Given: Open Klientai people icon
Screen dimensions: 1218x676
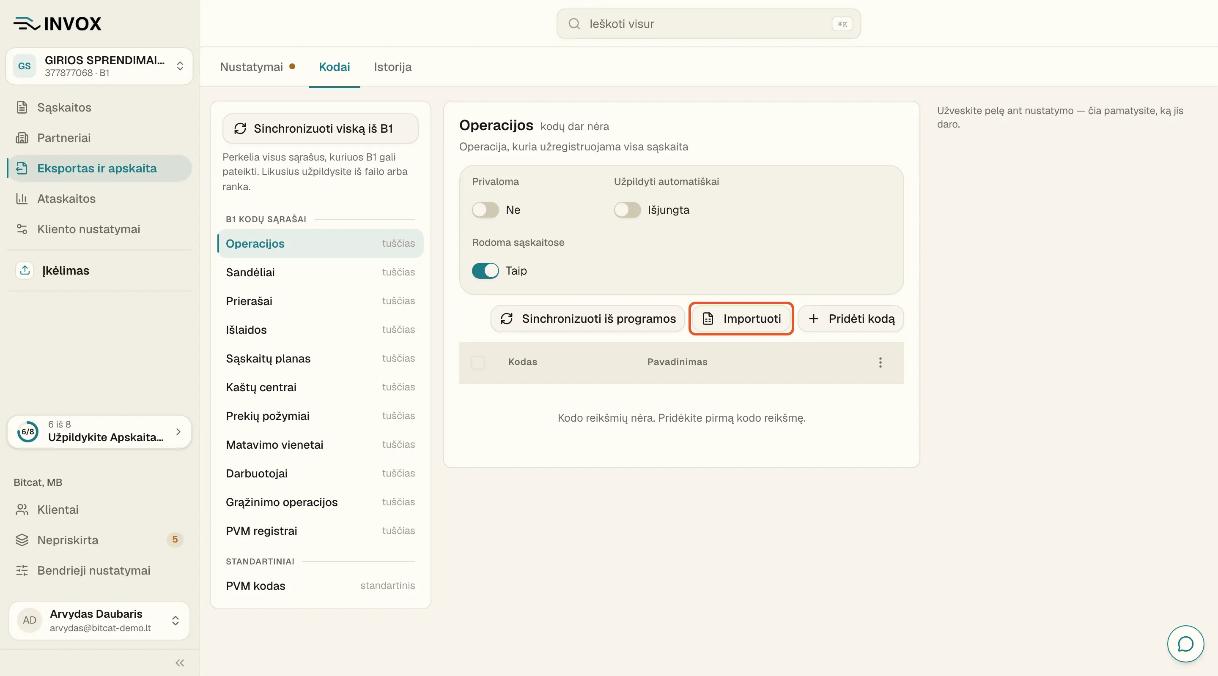Looking at the screenshot, I should pyautogui.click(x=22, y=510).
